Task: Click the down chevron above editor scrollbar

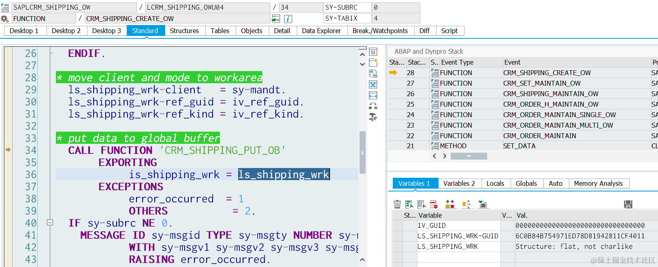Action: click(x=362, y=64)
